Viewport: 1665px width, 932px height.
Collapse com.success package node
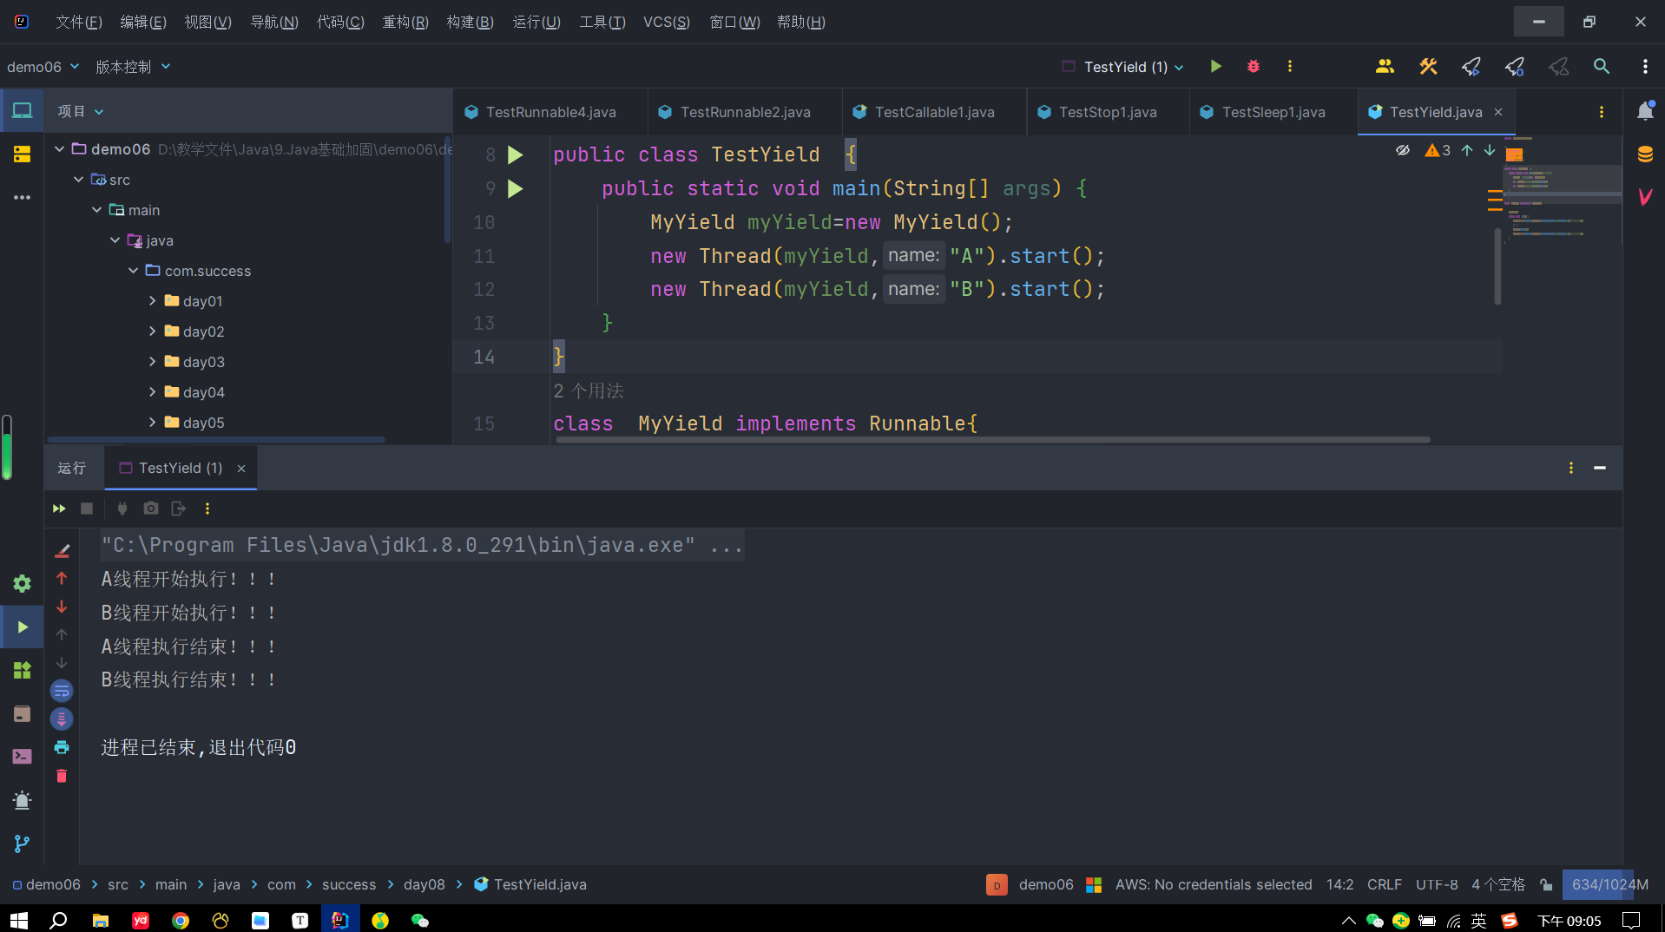point(133,271)
